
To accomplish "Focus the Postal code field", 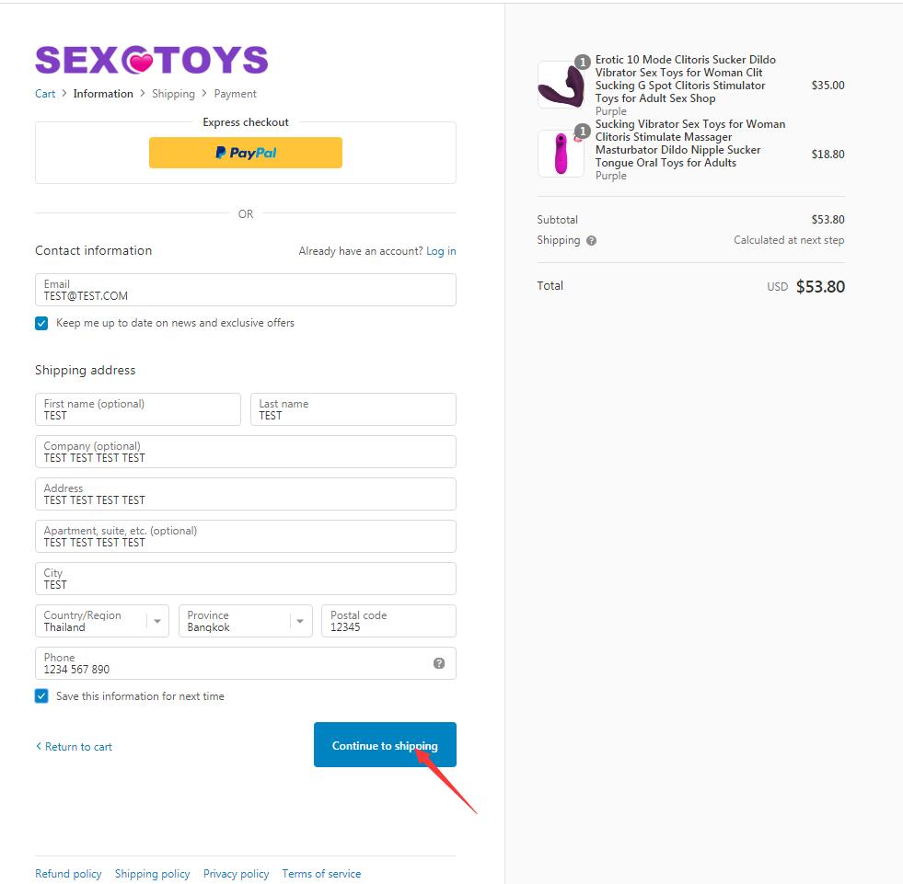I will tap(388, 621).
